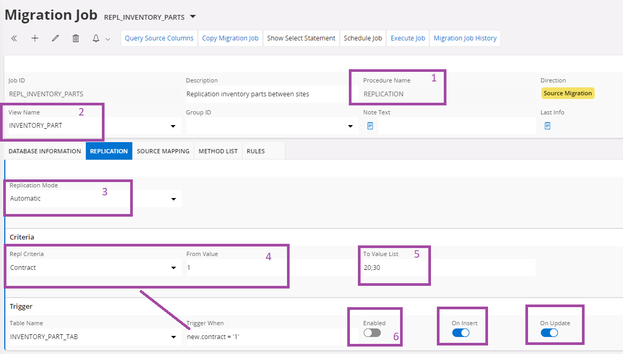Screen dimensions: 623x354
Task: Click the bell notification icon
Action: pos(97,38)
